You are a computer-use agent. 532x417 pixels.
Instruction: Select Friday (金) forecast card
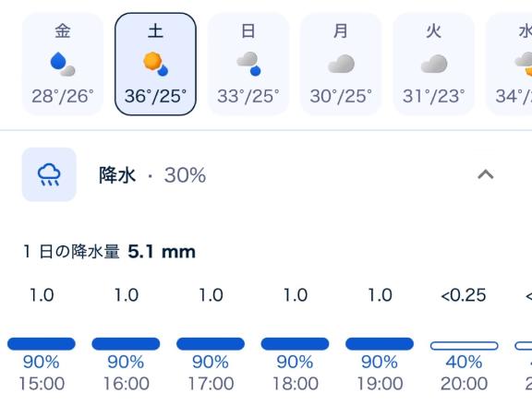pos(63,64)
